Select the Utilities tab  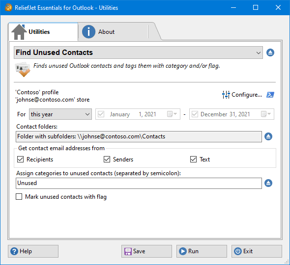(43, 32)
